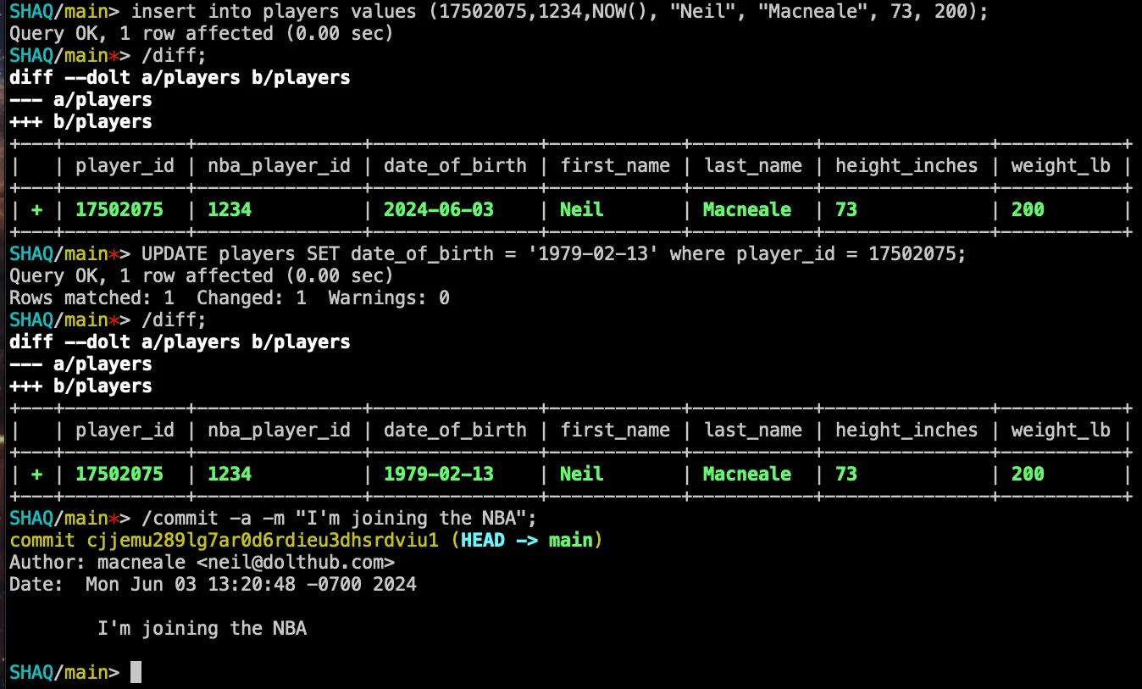Click the 1979-02-13 value in the second diff table

point(438,474)
